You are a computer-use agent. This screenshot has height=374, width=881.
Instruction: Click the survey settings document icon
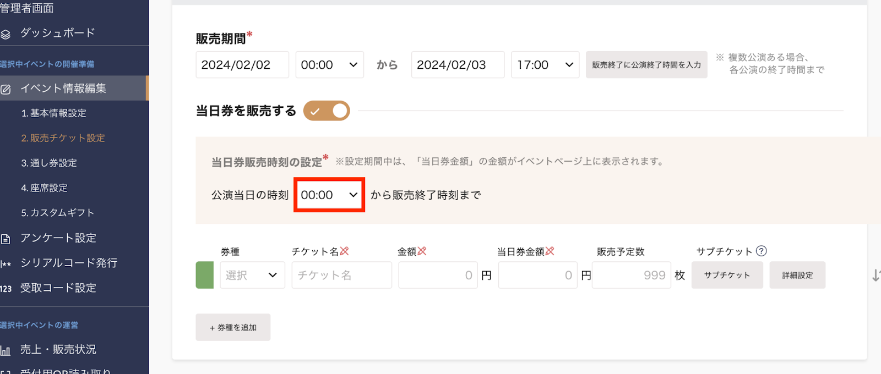[x=6, y=239]
